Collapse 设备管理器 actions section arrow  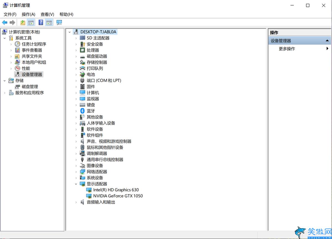pos(327,41)
